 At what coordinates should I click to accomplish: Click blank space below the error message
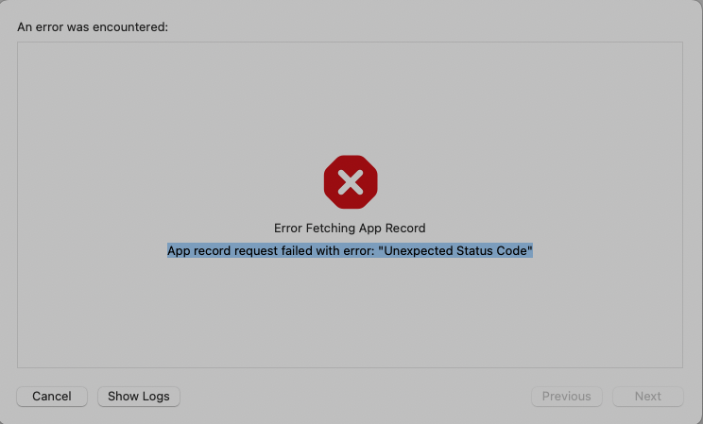coord(350,312)
